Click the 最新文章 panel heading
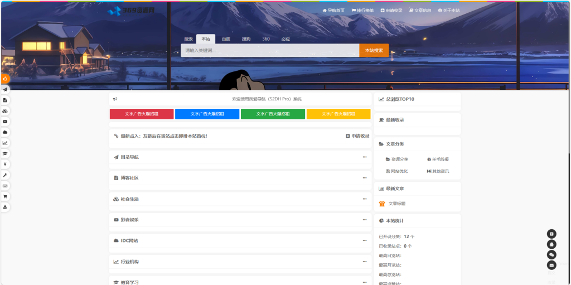The width and height of the screenshot is (571, 285). [x=395, y=189]
